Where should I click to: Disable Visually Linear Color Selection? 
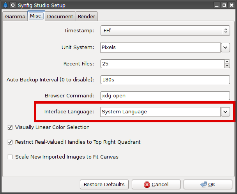[10, 127]
